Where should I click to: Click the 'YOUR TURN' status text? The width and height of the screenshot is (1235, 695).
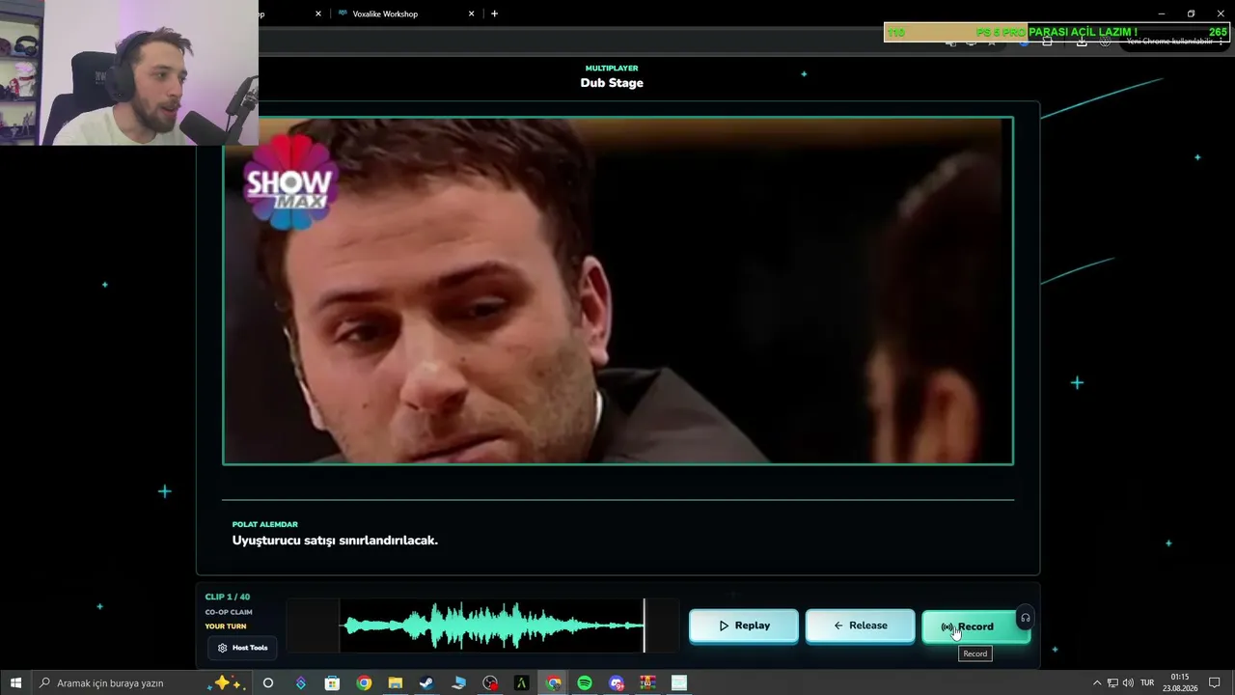click(226, 626)
